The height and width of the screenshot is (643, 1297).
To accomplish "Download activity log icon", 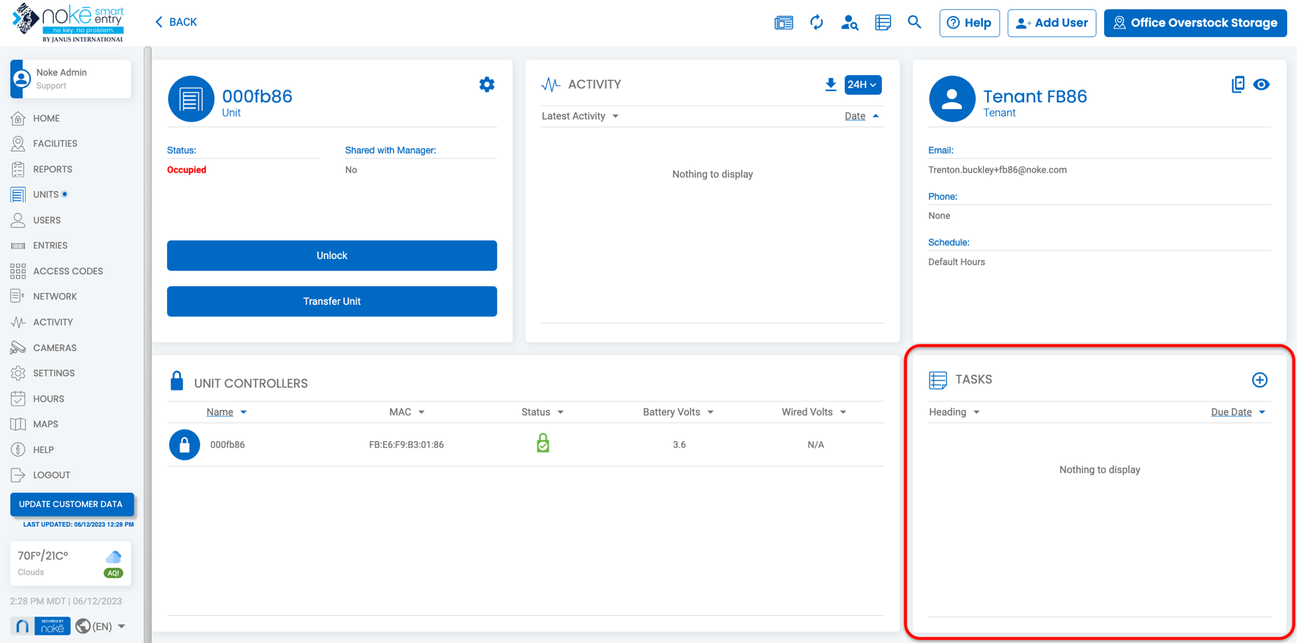I will [x=830, y=84].
